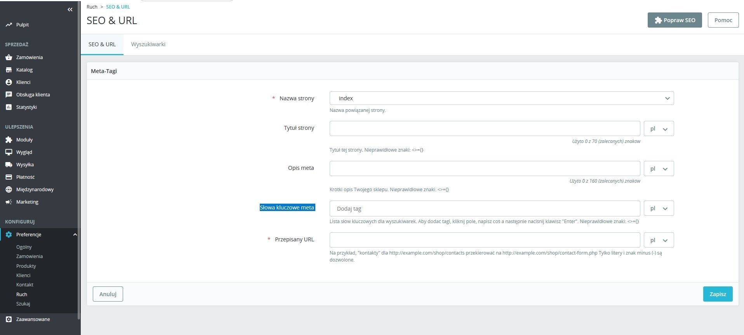Click puzzle icon on Popraw SEO button
This screenshot has width=744, height=335.
[x=658, y=20]
